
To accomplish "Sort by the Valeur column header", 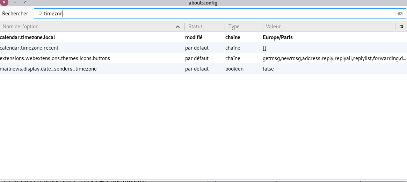I will pos(273,27).
